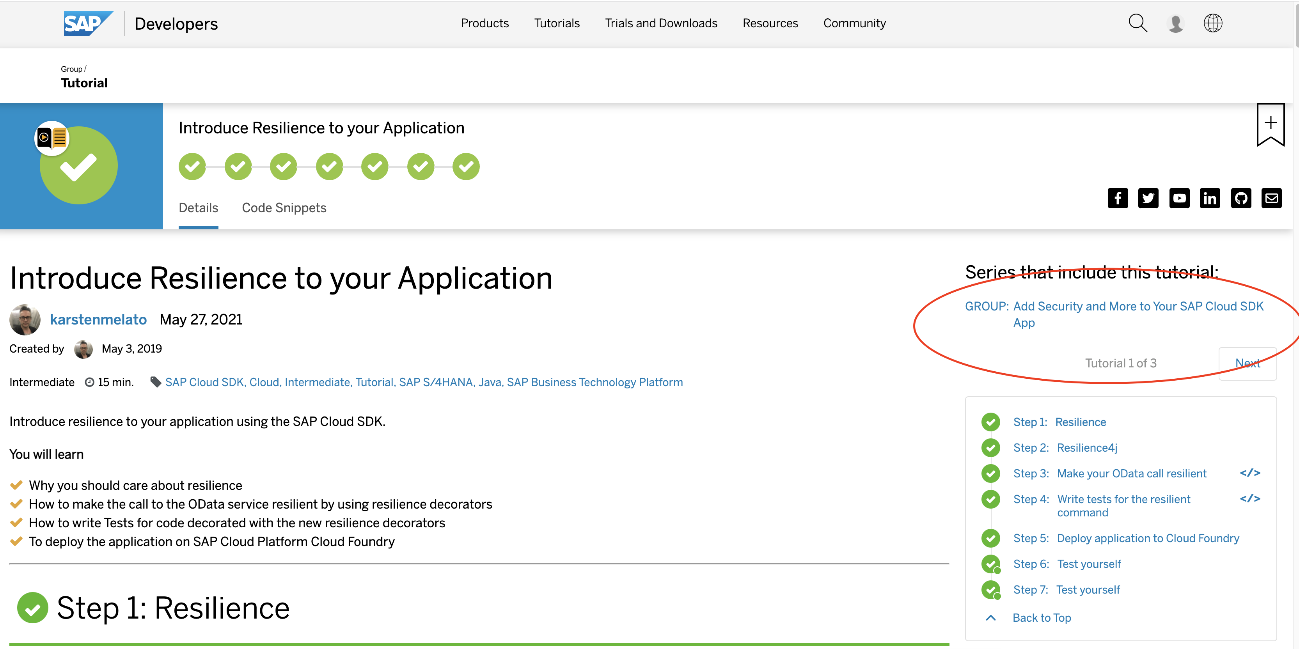Open code snippet for Step 3

(1250, 473)
